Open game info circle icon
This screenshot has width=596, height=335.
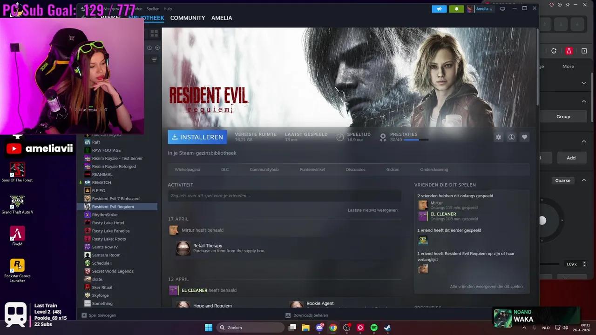tap(511, 137)
